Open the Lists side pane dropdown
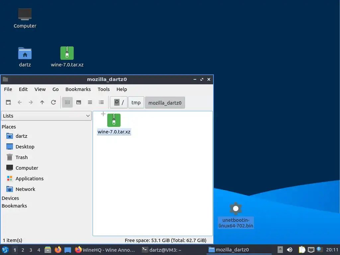The image size is (340, 255). 46,116
